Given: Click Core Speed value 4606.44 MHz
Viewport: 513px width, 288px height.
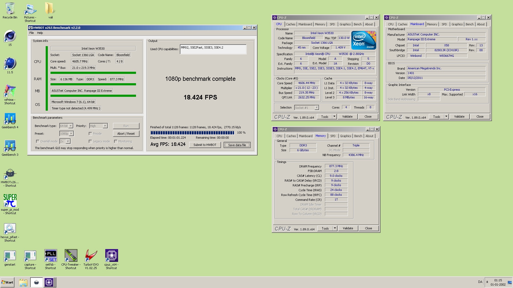Looking at the screenshot, I should pos(307,83).
